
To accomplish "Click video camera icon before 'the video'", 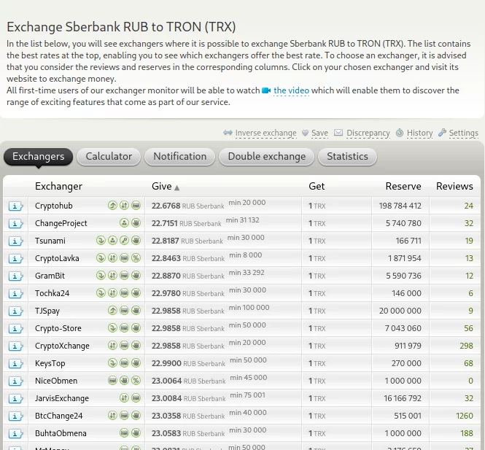I will click(266, 91).
